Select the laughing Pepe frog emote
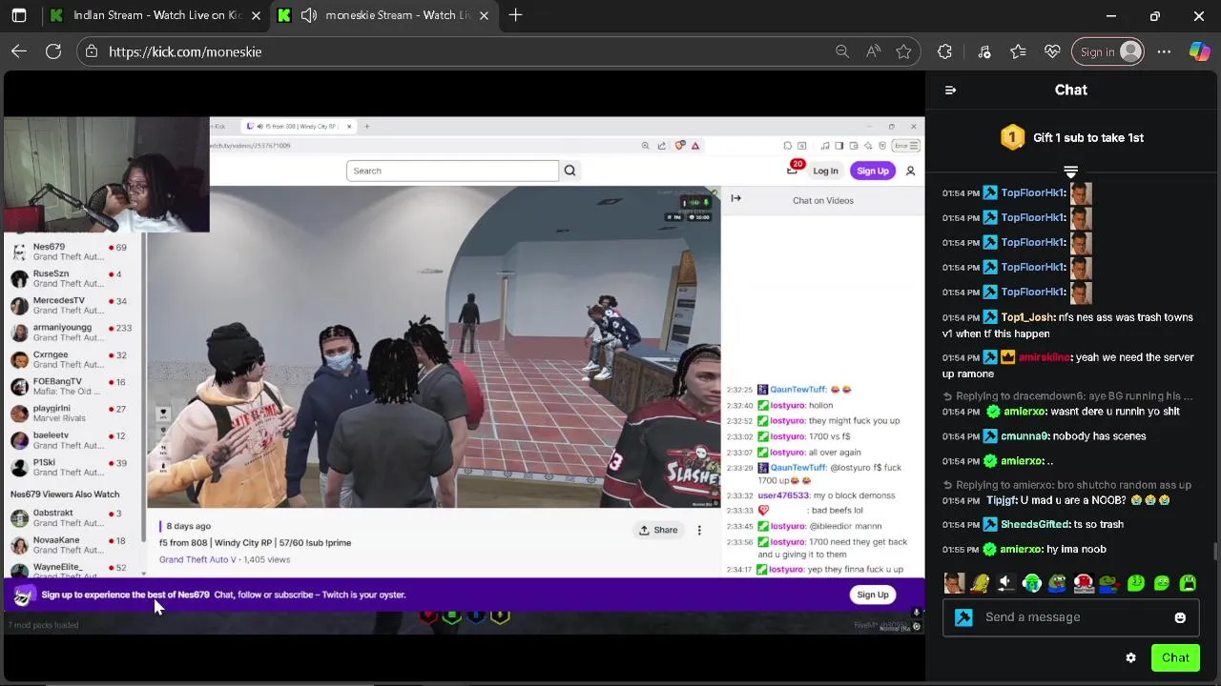The image size is (1221, 686). 1057,583
